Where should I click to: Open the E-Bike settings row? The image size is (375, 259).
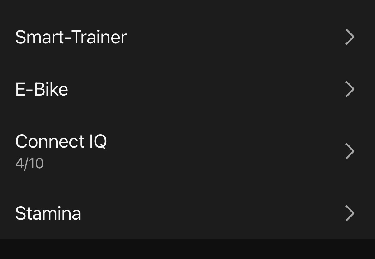[187, 89]
